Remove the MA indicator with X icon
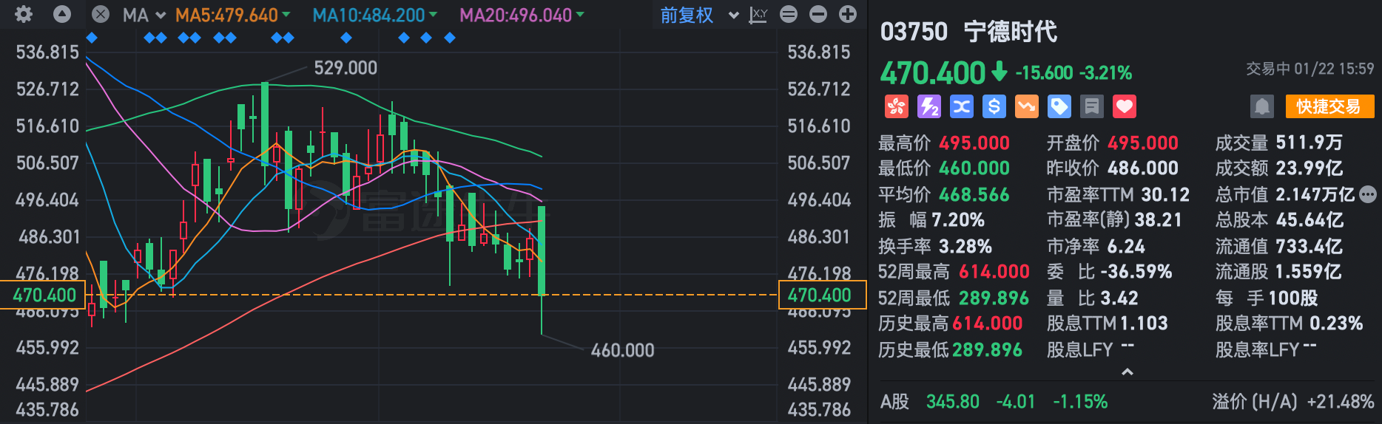This screenshot has width=1382, height=424. (101, 15)
